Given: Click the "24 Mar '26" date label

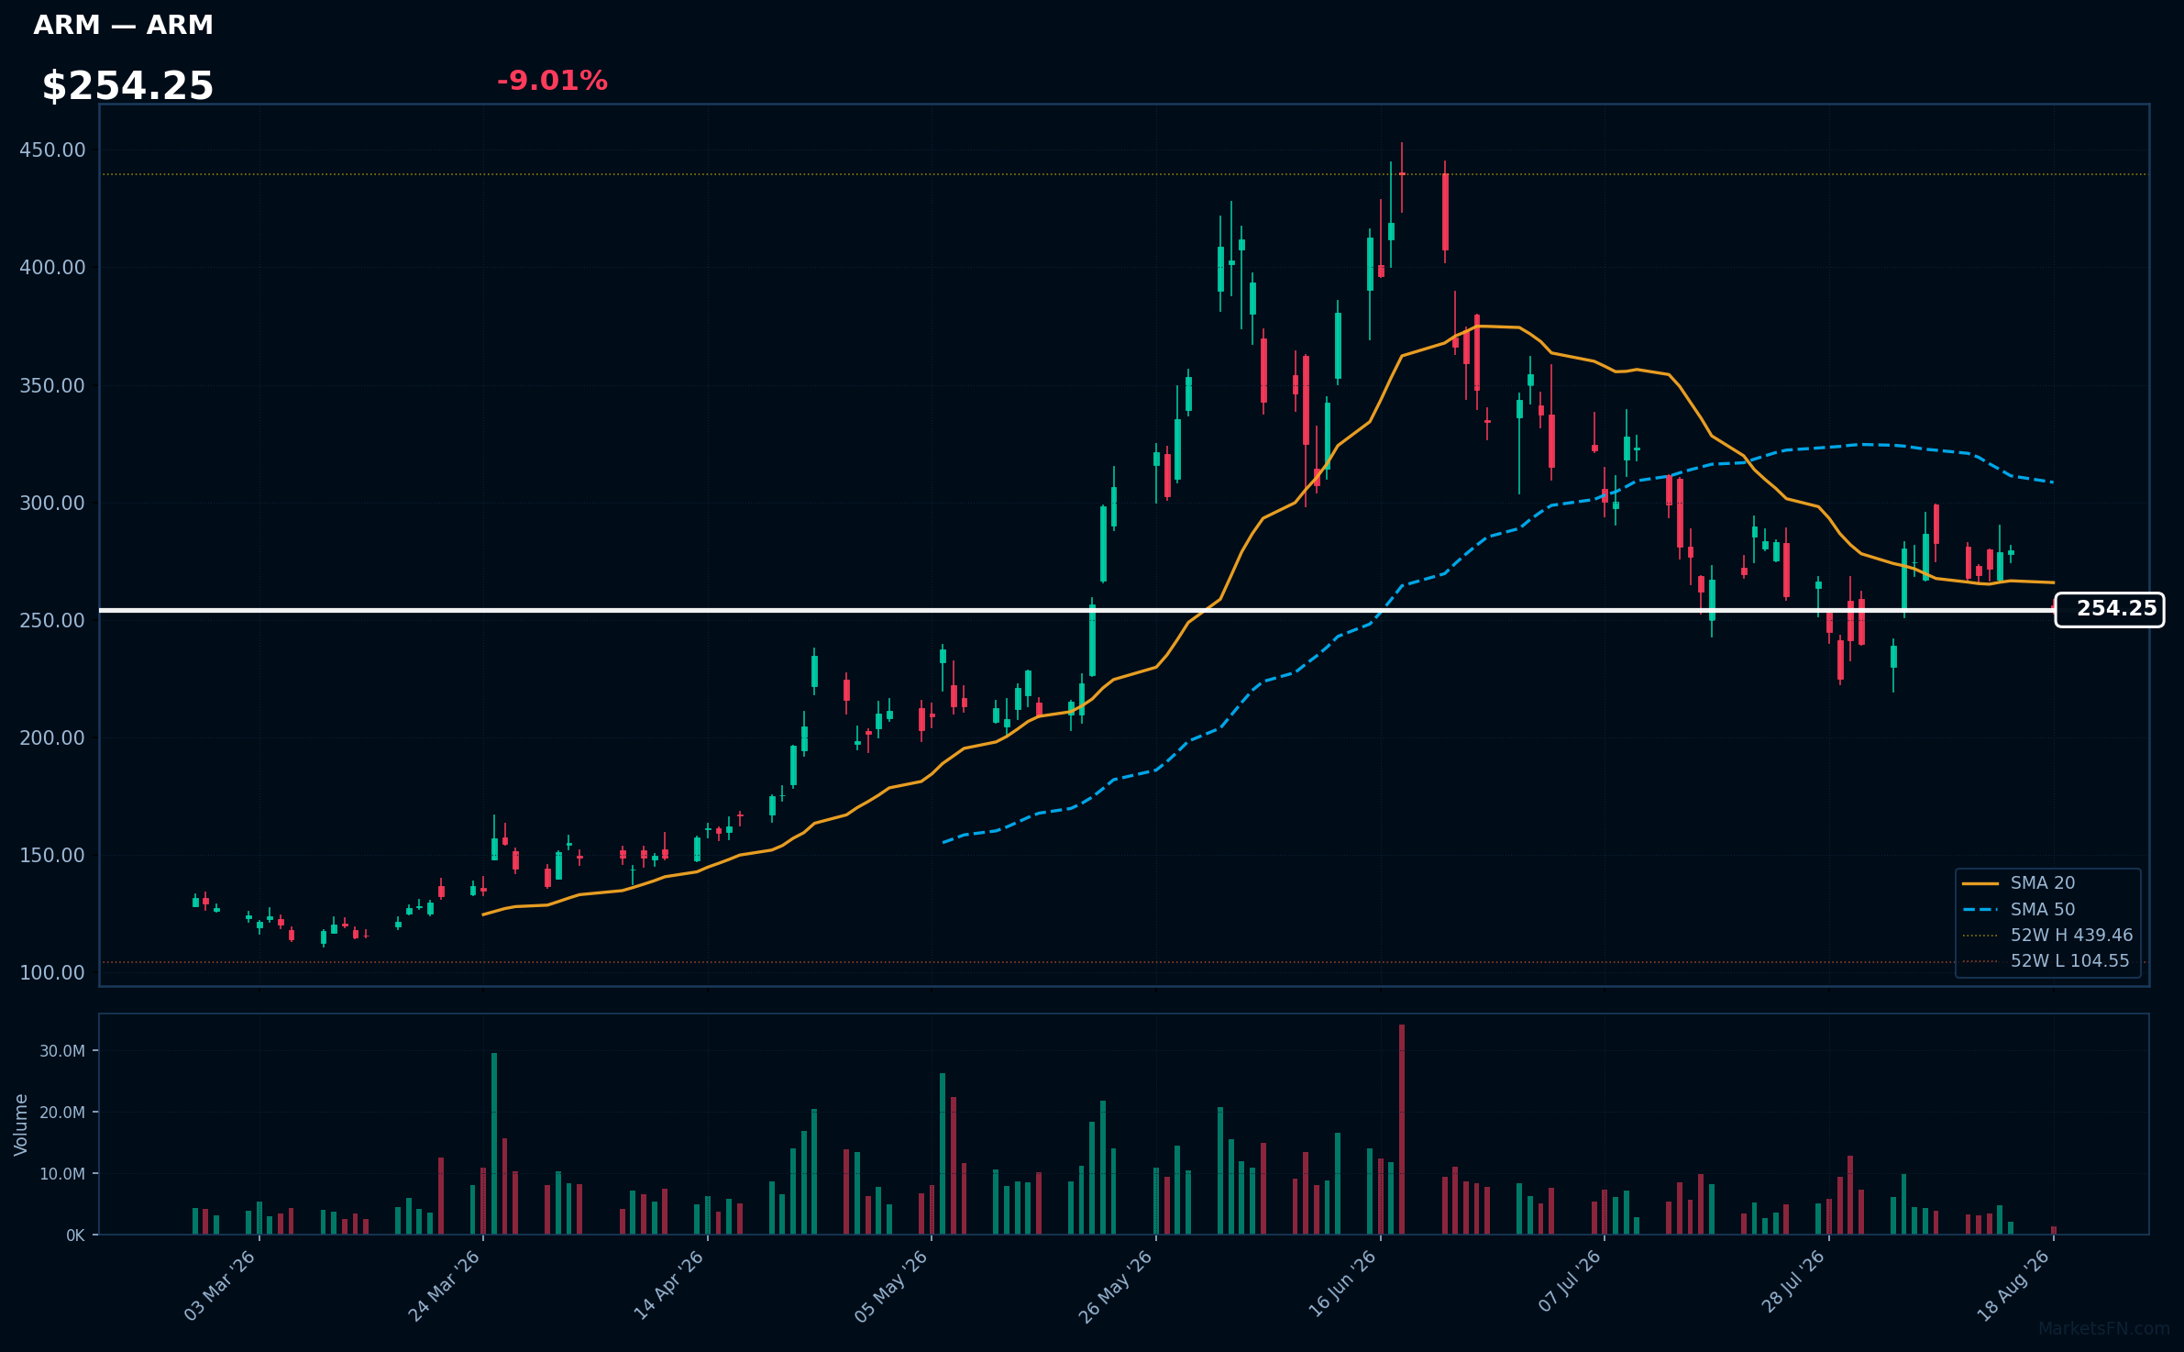Looking at the screenshot, I should [x=445, y=1285].
